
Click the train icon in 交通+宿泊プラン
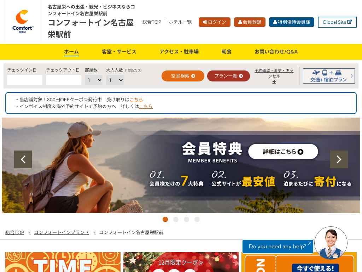tap(325, 73)
